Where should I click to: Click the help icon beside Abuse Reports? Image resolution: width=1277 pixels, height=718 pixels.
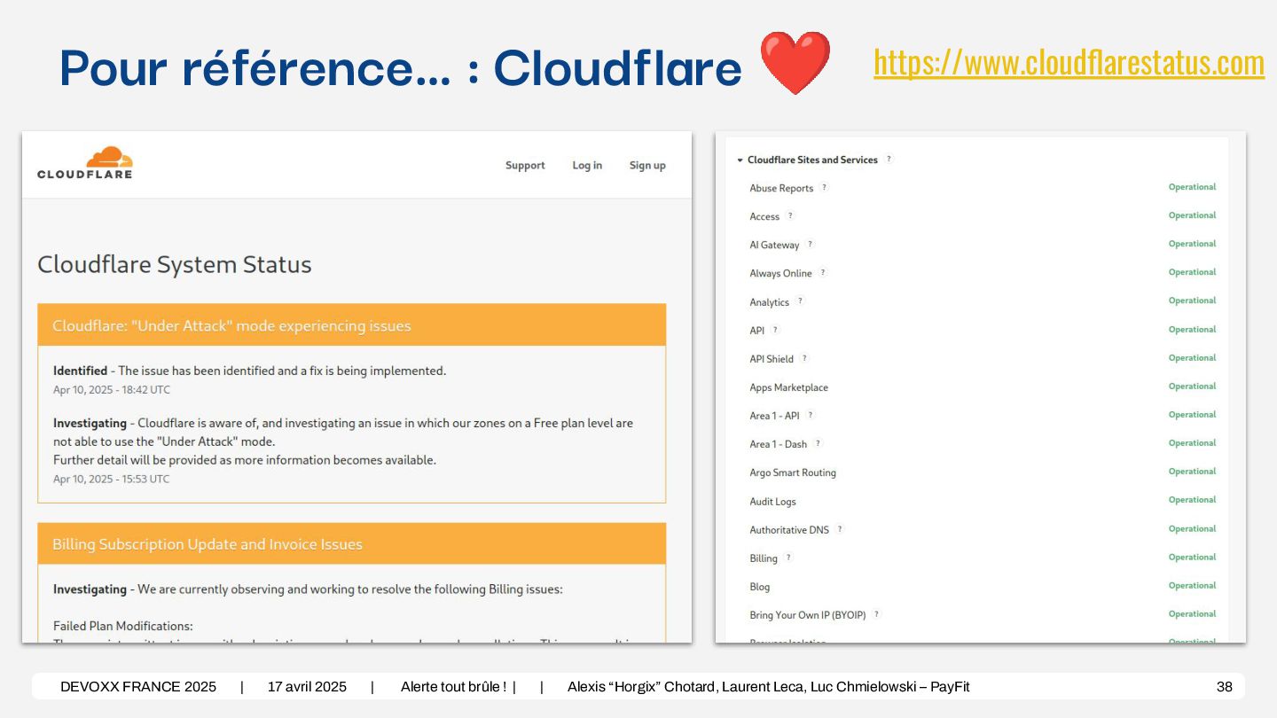tap(824, 188)
